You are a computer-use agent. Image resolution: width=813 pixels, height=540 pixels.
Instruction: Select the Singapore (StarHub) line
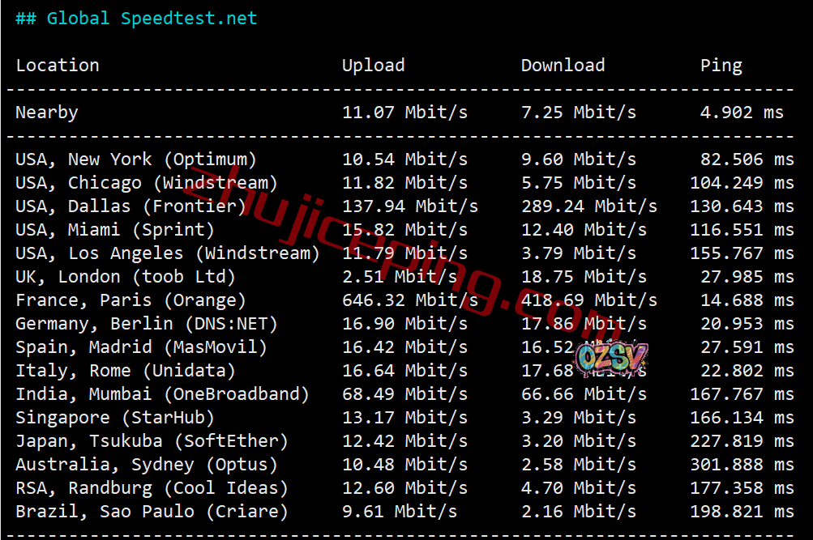404,418
